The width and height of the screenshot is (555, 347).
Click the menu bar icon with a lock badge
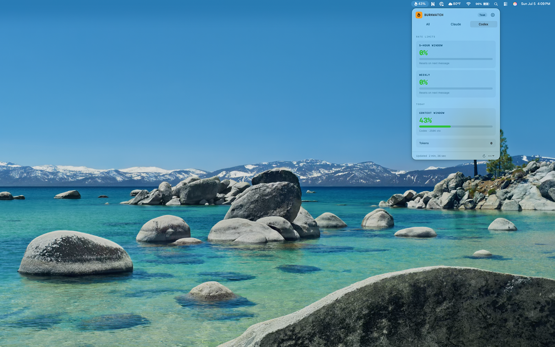[x=441, y=4]
